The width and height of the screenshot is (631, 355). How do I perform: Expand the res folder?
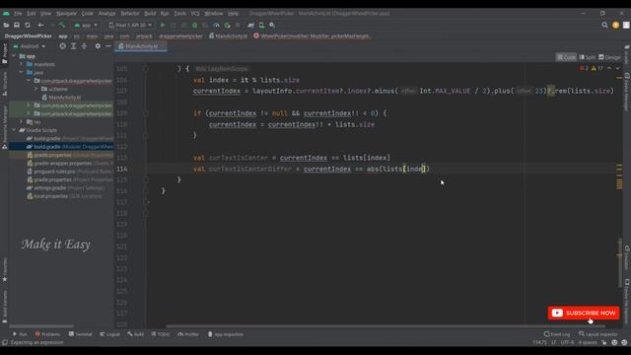[x=22, y=122]
